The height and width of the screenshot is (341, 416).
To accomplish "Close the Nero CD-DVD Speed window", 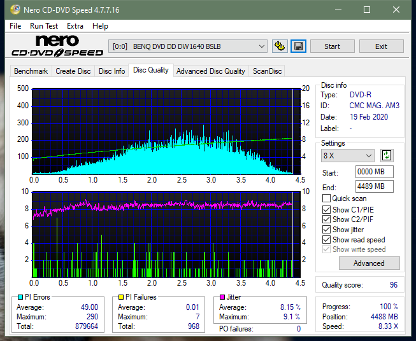I will [x=396, y=10].
